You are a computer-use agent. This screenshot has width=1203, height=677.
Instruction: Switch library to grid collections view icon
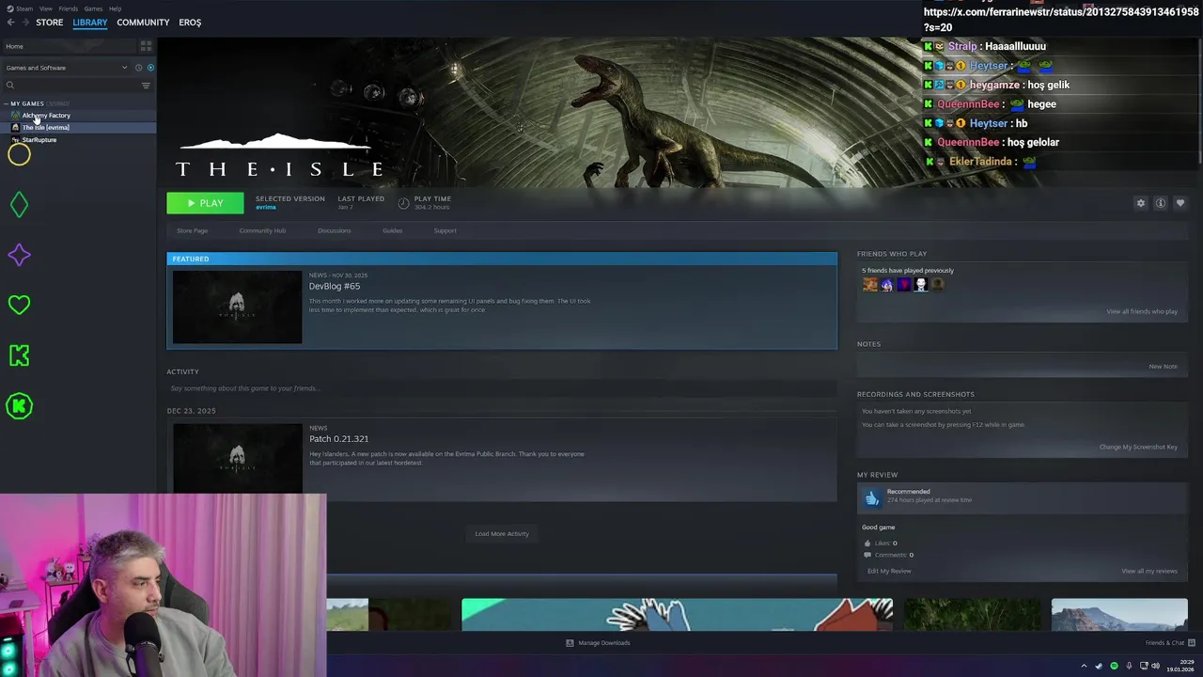tap(146, 46)
